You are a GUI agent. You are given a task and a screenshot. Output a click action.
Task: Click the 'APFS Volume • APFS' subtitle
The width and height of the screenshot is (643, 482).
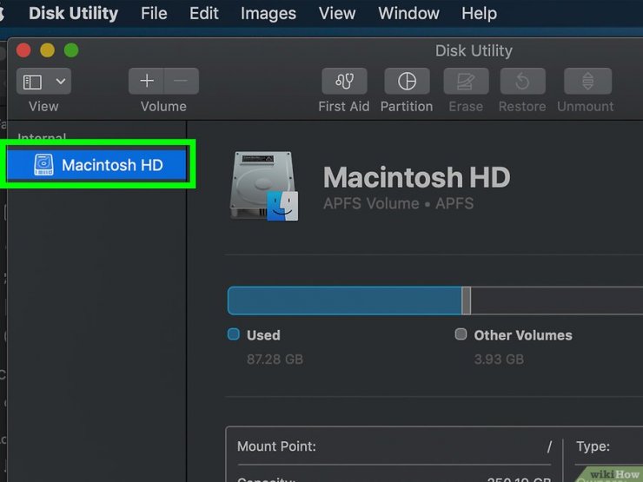point(398,204)
